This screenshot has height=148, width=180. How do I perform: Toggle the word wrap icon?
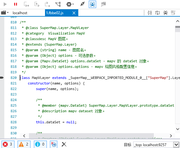point(157,13)
